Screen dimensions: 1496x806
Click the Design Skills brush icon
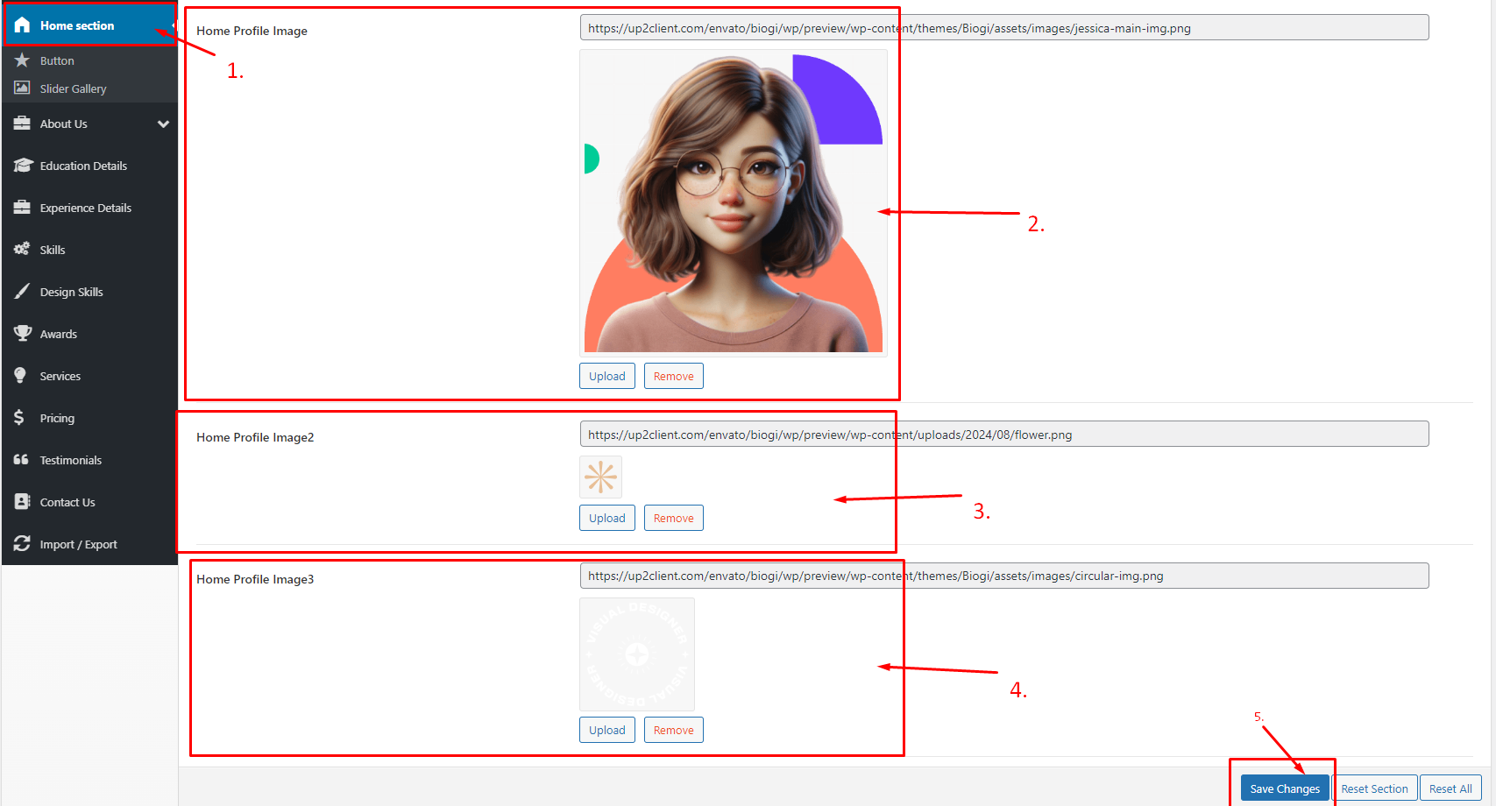23,292
